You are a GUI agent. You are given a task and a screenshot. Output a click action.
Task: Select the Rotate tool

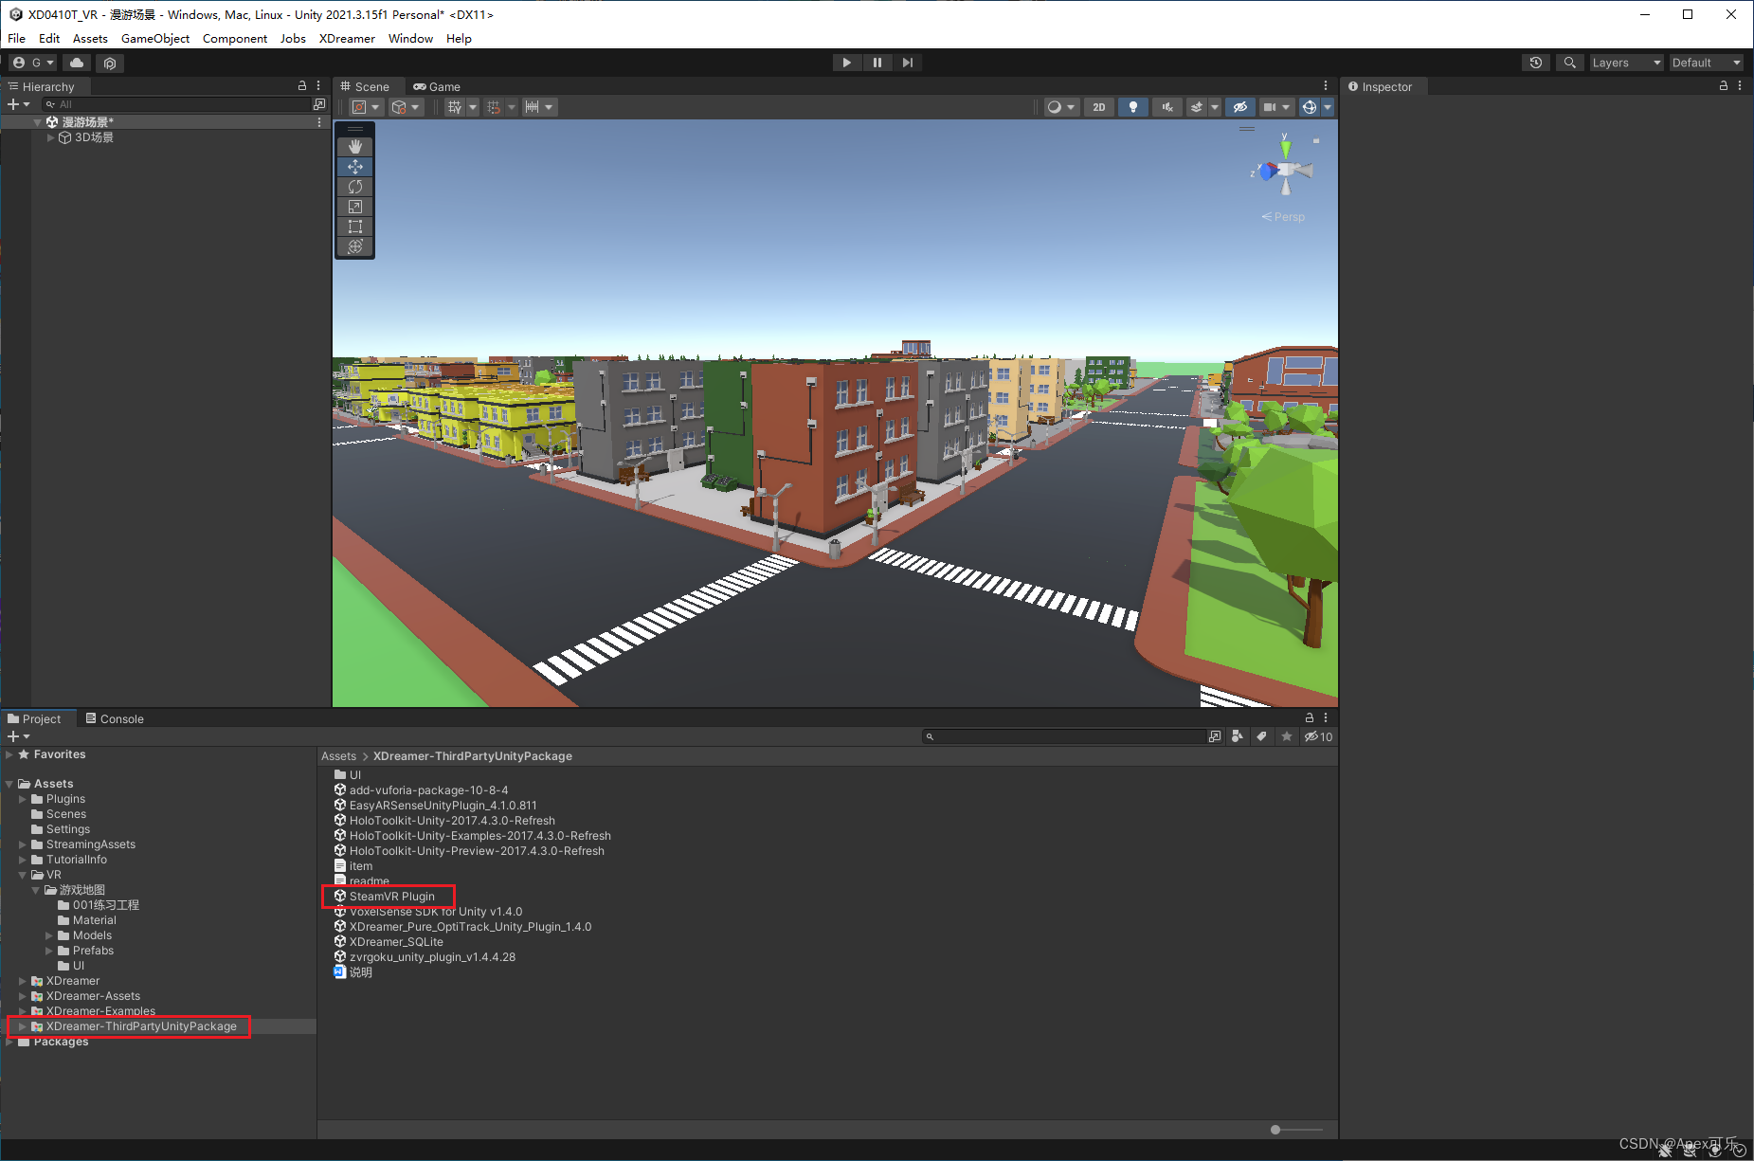point(355,187)
